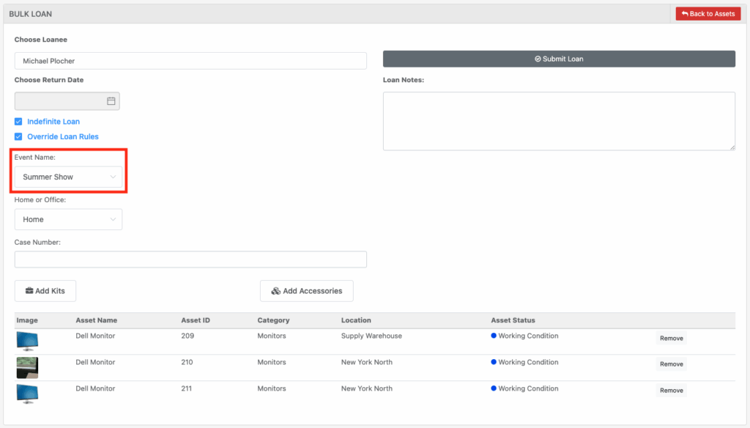750x428 pixels.
Task: Go back using Back to Assets button
Action: coord(708,14)
